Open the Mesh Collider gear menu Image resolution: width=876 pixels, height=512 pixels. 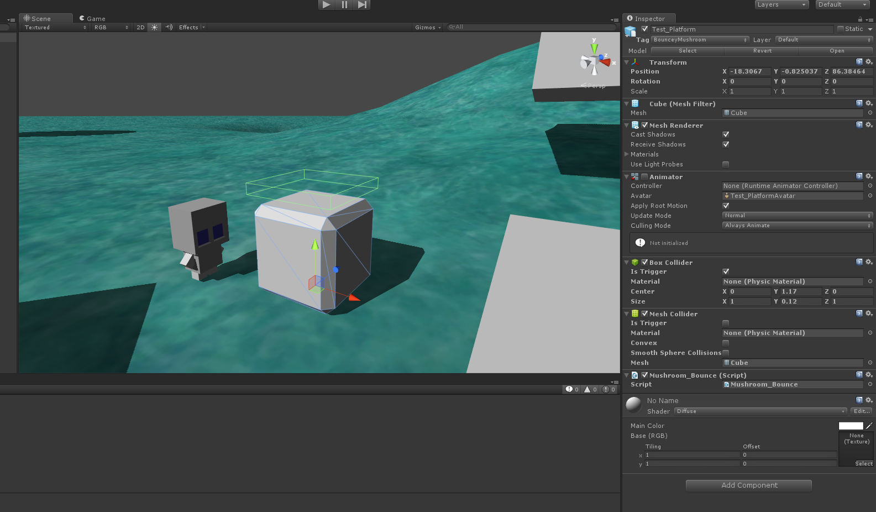pos(869,314)
